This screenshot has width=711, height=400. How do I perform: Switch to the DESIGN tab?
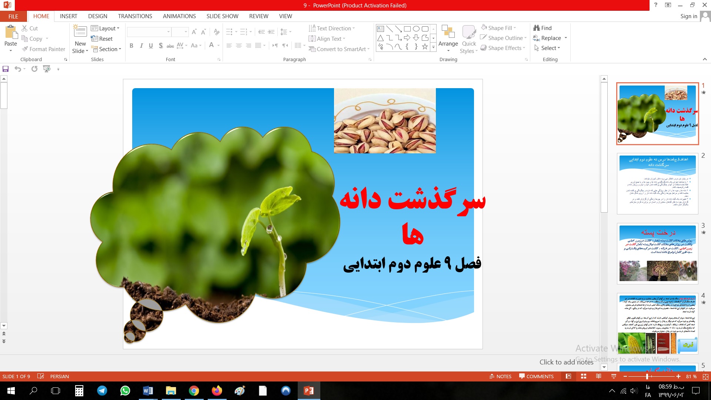[x=98, y=16]
